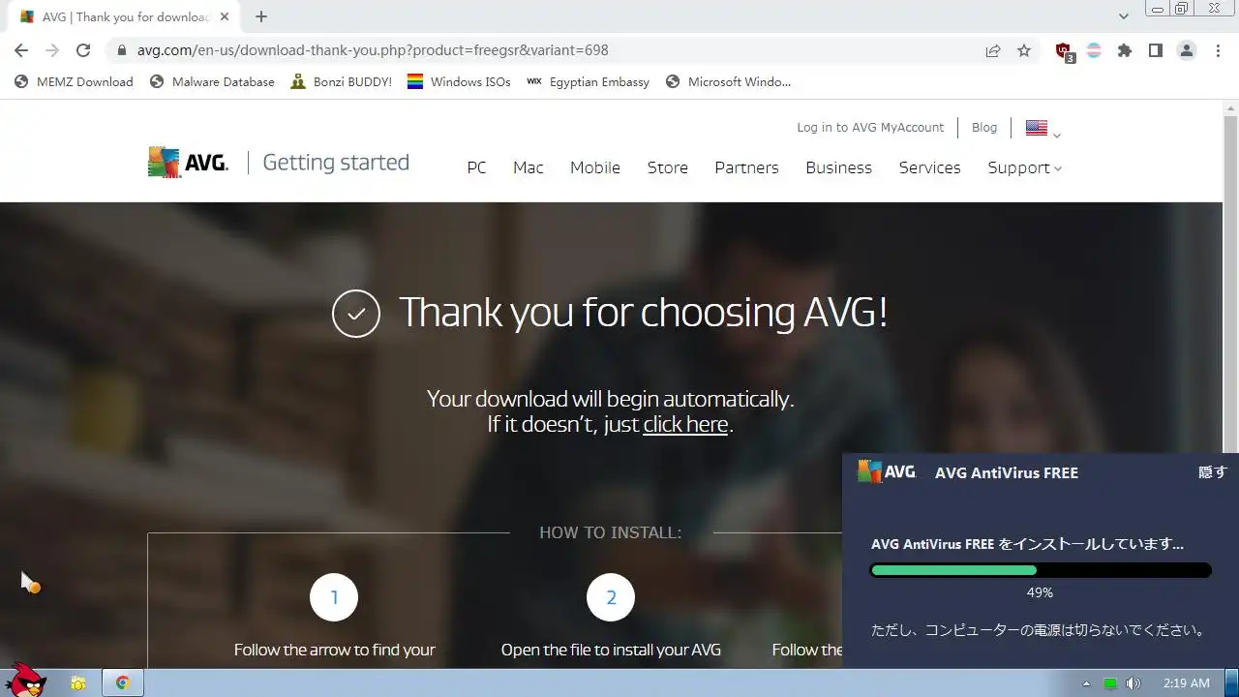Open the Malware Database bookmark
1239x697 pixels.
(212, 81)
